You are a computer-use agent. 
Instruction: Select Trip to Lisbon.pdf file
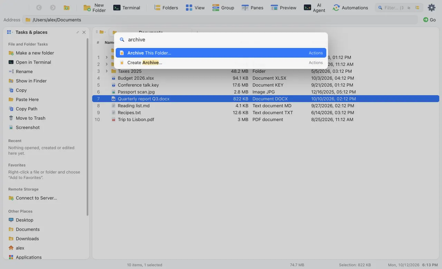(x=266, y=119)
